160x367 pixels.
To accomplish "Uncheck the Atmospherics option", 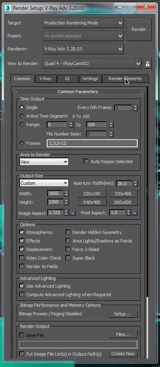I will click(x=22, y=232).
